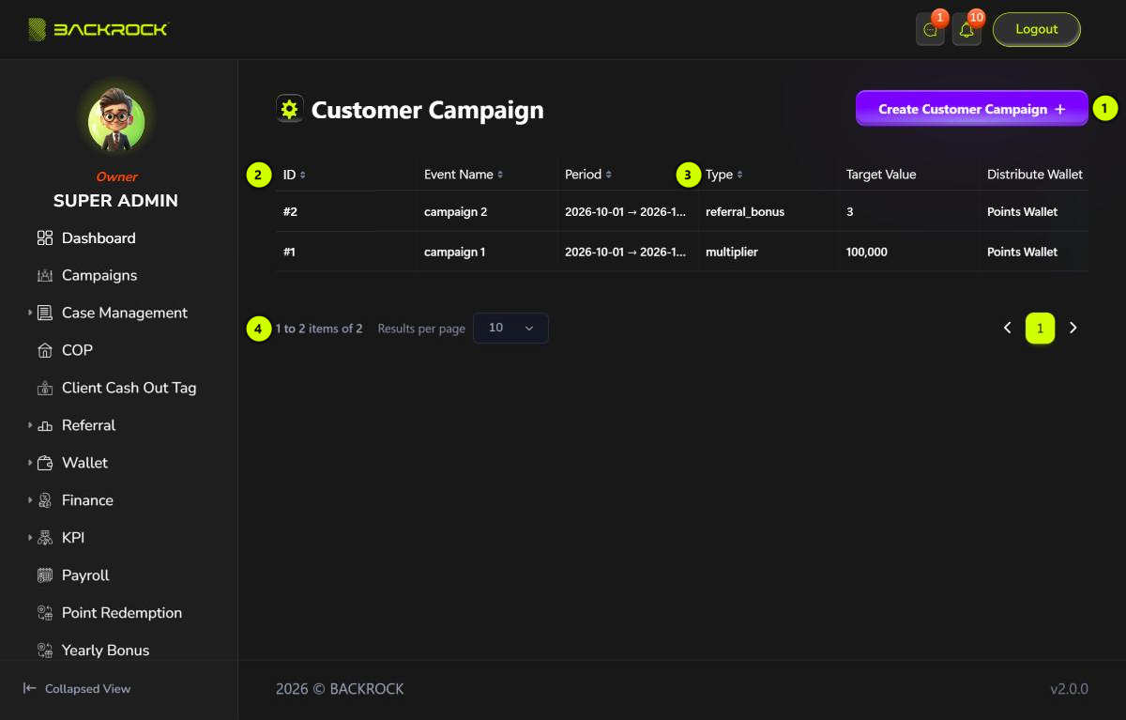Click the Client Cash Out Tag icon

(45, 389)
